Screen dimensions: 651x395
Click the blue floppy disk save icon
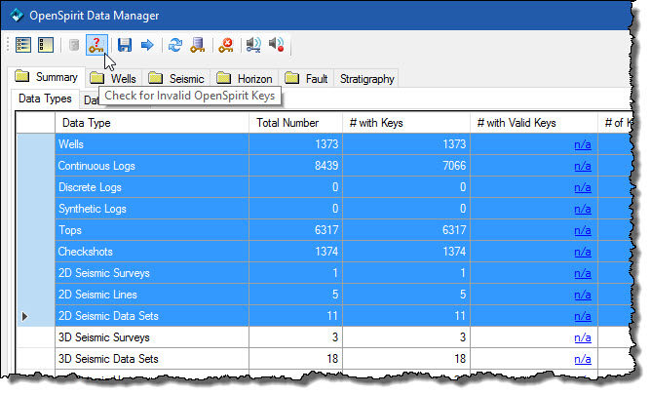pyautogui.click(x=125, y=45)
